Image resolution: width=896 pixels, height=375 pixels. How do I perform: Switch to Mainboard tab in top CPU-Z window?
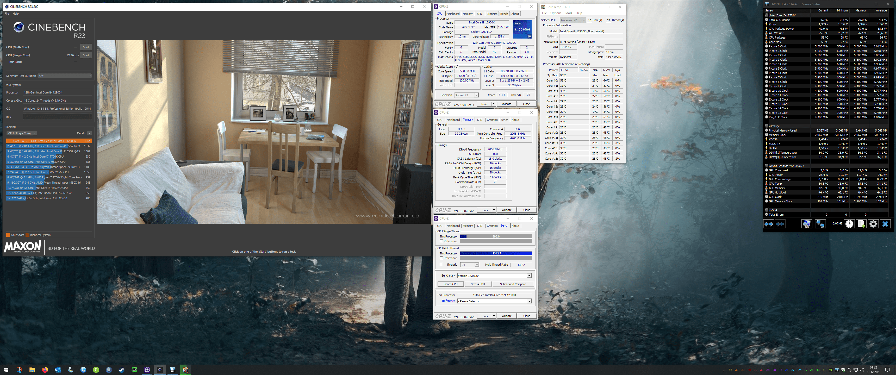tap(452, 14)
